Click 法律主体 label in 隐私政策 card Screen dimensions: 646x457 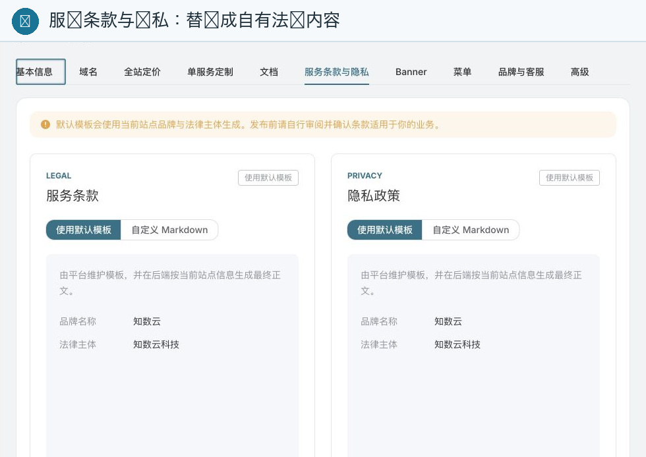(379, 344)
